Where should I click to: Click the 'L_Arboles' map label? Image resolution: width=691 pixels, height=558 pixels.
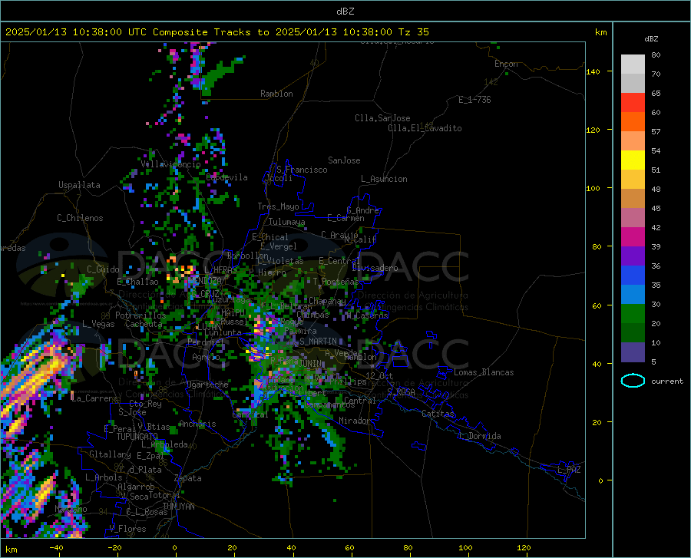104,477
